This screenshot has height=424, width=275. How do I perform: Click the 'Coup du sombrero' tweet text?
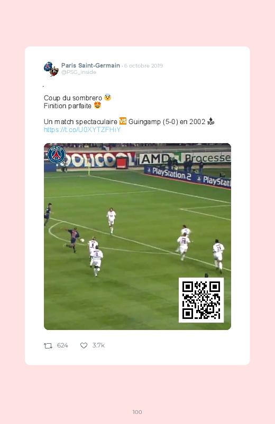73,98
